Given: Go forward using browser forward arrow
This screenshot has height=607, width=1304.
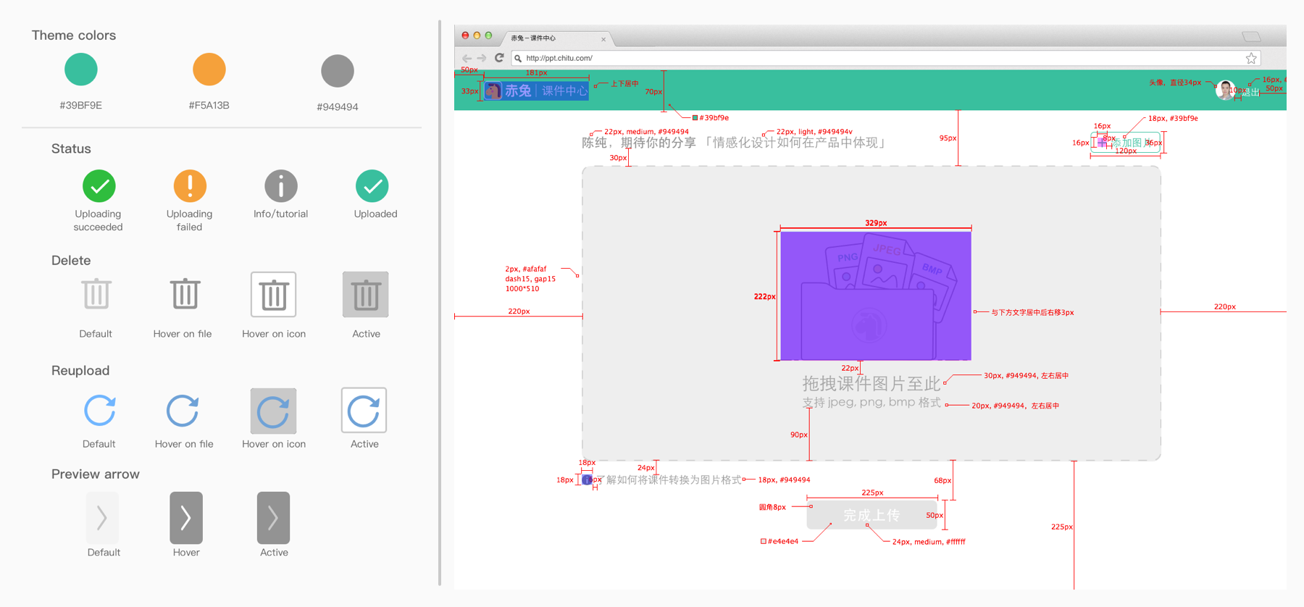Looking at the screenshot, I should [482, 58].
